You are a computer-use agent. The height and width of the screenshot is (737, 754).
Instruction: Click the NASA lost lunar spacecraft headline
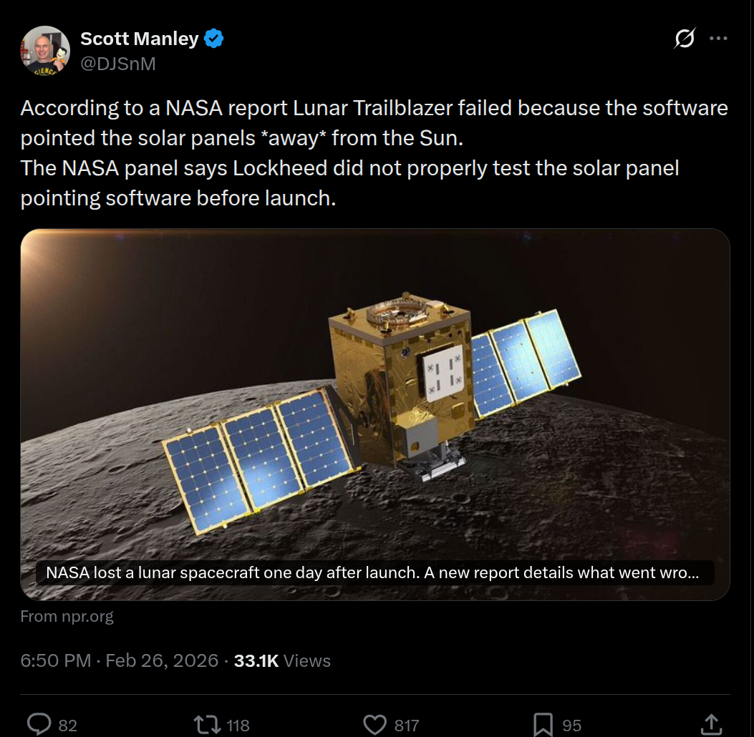[372, 572]
